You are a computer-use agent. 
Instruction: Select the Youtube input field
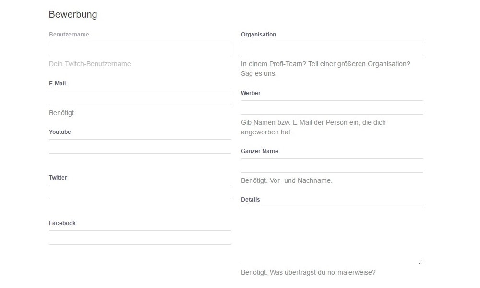point(140,146)
